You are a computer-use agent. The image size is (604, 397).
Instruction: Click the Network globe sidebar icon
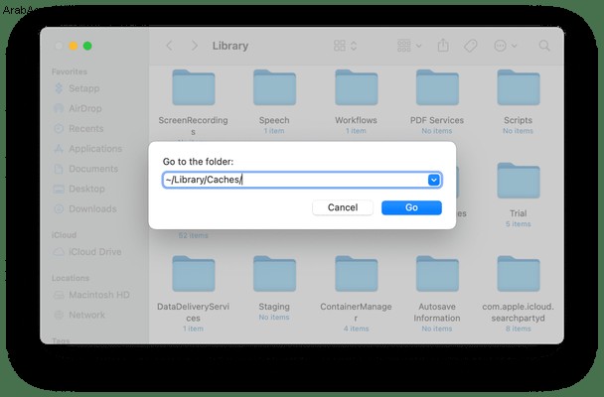click(59, 315)
